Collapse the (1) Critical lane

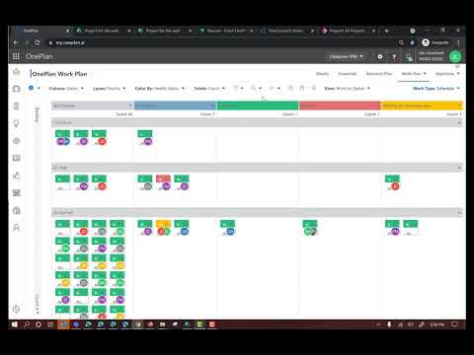click(459, 122)
